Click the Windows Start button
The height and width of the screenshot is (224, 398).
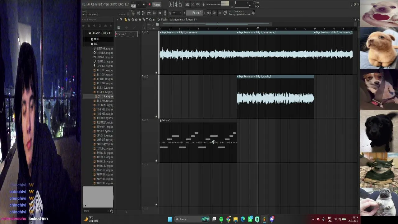tap(170, 219)
